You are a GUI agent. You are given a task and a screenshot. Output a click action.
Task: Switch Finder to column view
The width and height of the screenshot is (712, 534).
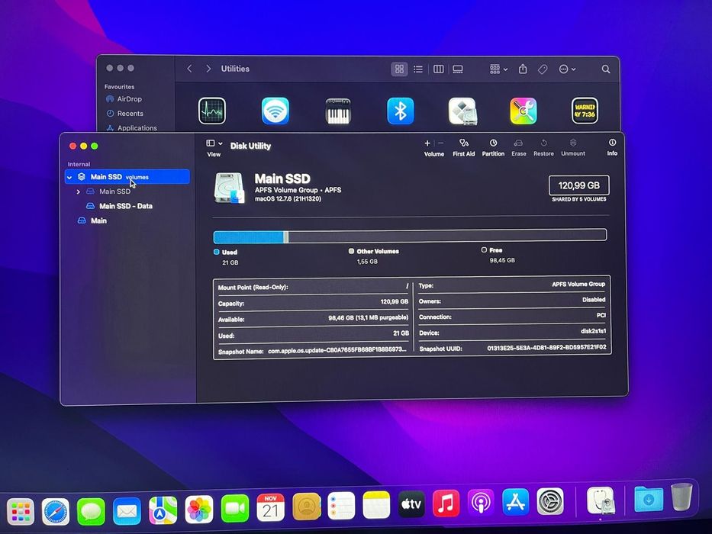click(x=438, y=69)
